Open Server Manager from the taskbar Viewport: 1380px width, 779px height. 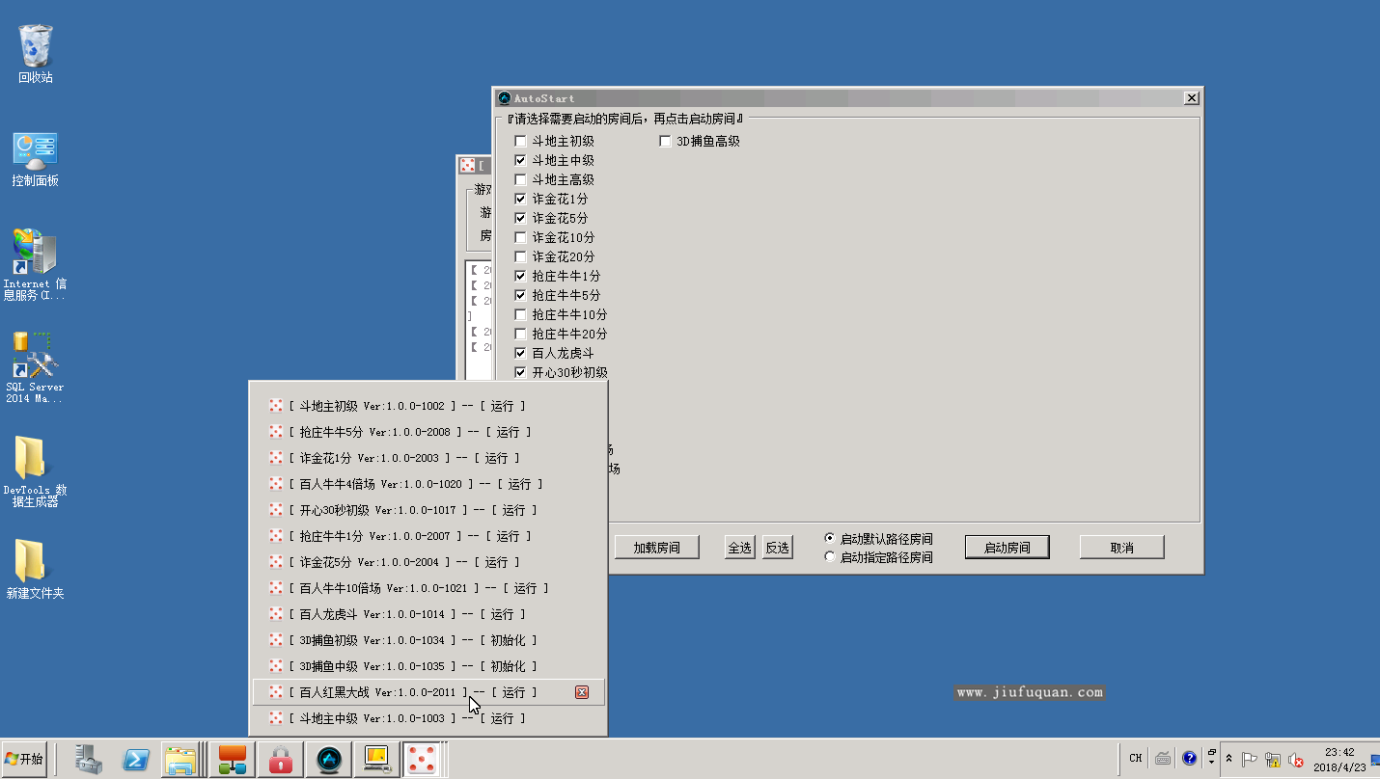click(90, 759)
